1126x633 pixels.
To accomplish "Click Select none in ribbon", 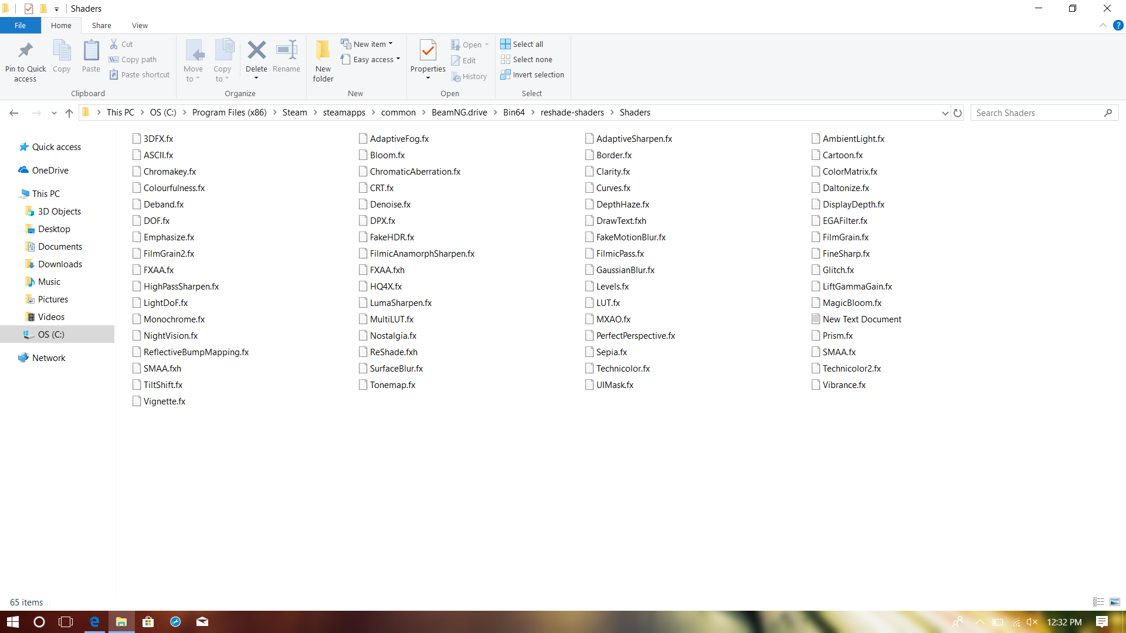I will point(526,59).
